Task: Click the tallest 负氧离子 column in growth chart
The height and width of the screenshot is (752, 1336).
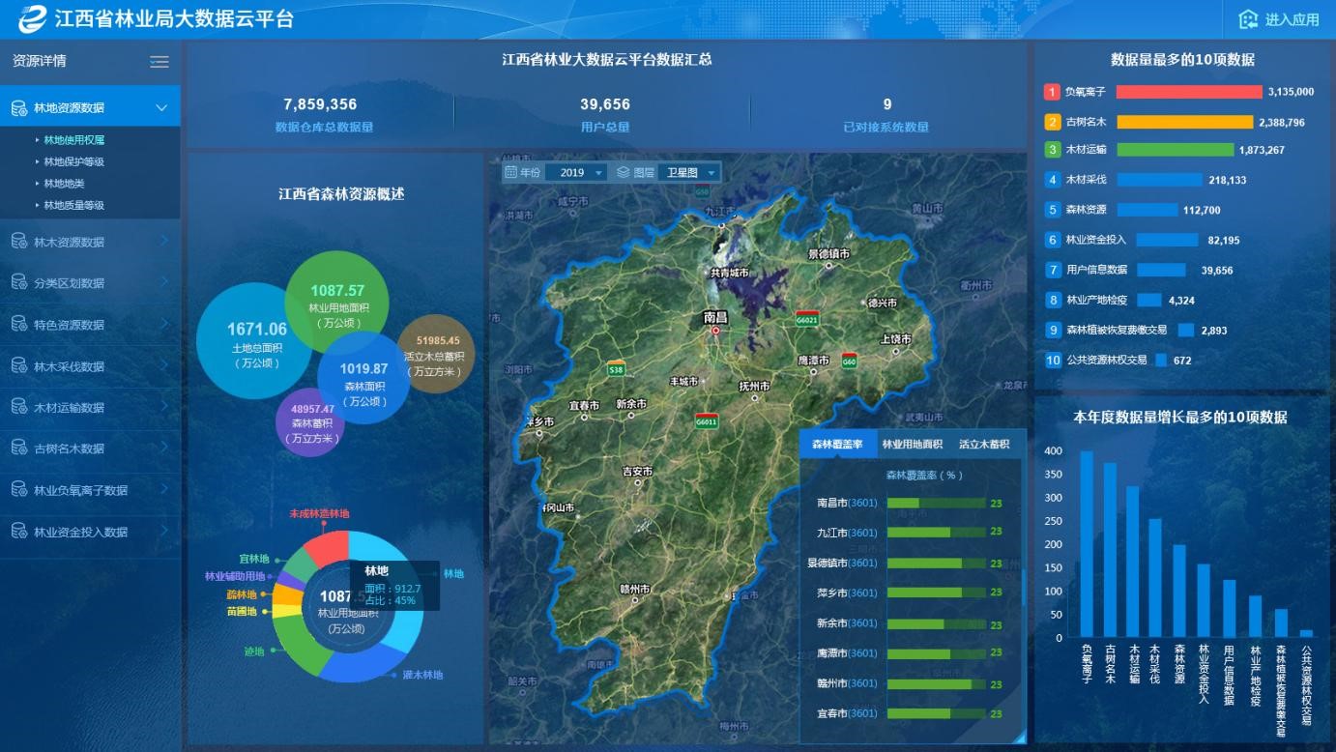Action: pos(1087,544)
